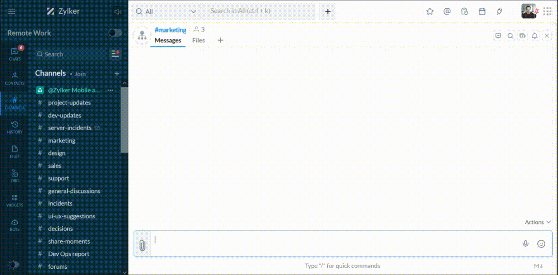Open Mentions from the top toolbar
The height and width of the screenshot is (275, 558).
[447, 11]
